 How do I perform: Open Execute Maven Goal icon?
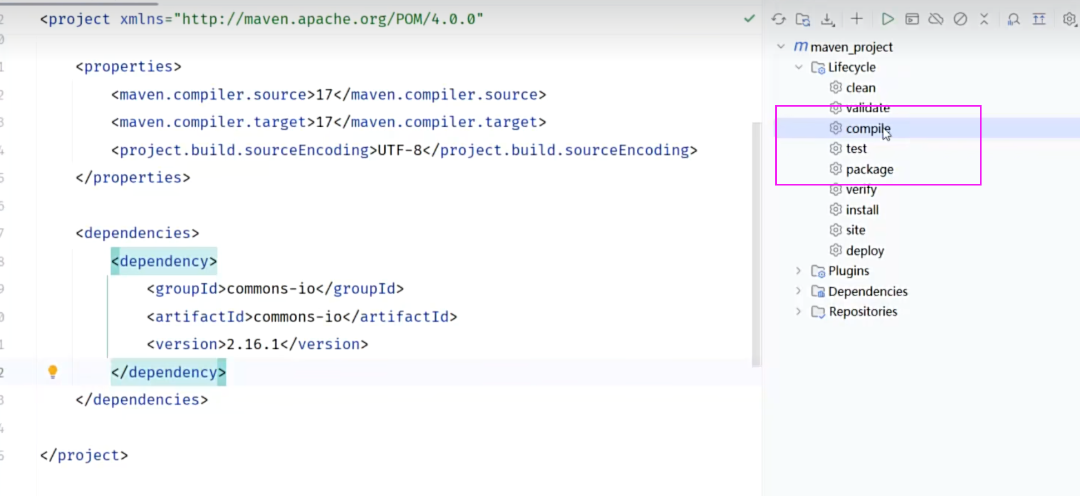(912, 19)
